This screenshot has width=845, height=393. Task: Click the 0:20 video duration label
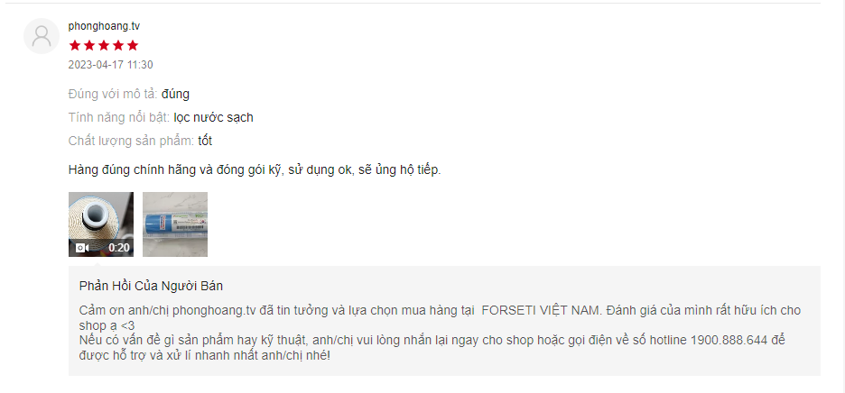[x=119, y=248]
